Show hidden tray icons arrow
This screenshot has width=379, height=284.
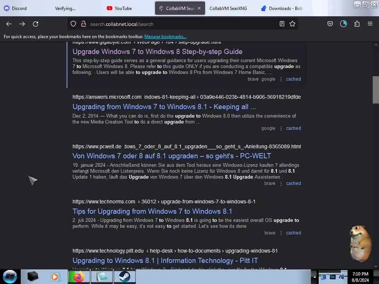tap(315, 277)
